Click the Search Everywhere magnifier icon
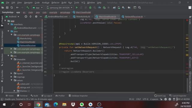192x108 pixels. point(139,7)
